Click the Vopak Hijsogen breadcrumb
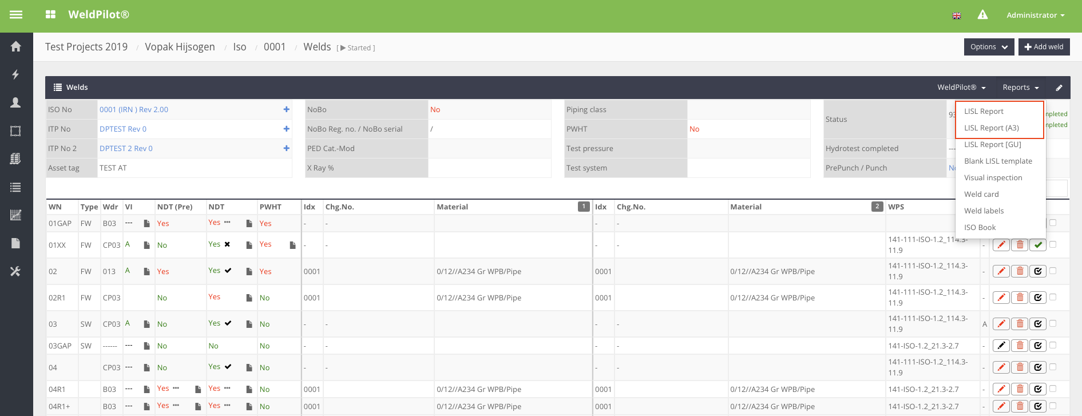The width and height of the screenshot is (1082, 416). 180,47
